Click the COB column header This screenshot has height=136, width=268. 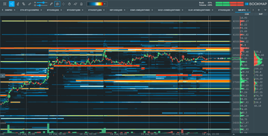[247, 14]
